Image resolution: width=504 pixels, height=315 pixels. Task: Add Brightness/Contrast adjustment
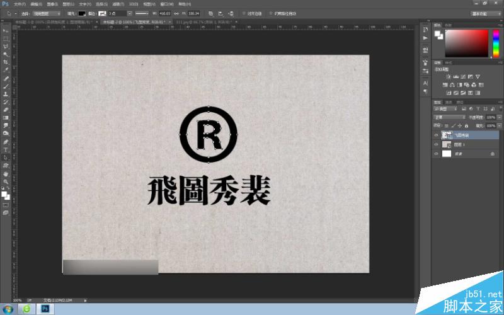tap(449, 76)
